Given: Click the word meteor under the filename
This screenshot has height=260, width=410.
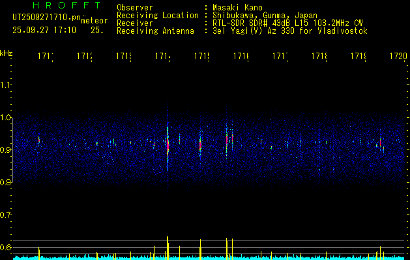Looking at the screenshot, I should [x=95, y=21].
